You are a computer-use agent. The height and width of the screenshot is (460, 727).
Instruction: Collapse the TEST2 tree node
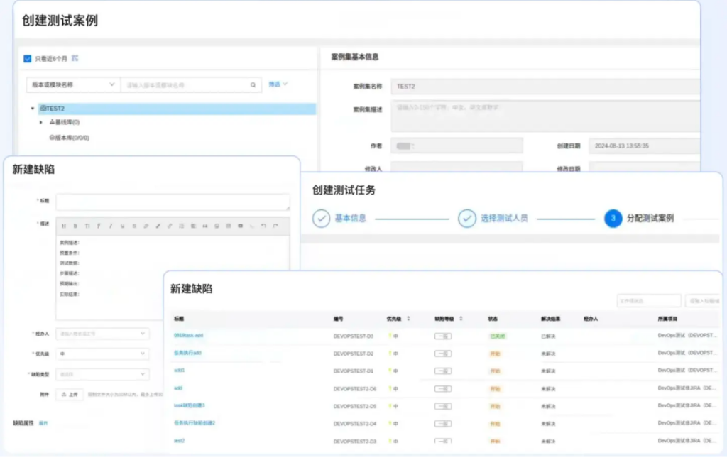pyautogui.click(x=33, y=109)
